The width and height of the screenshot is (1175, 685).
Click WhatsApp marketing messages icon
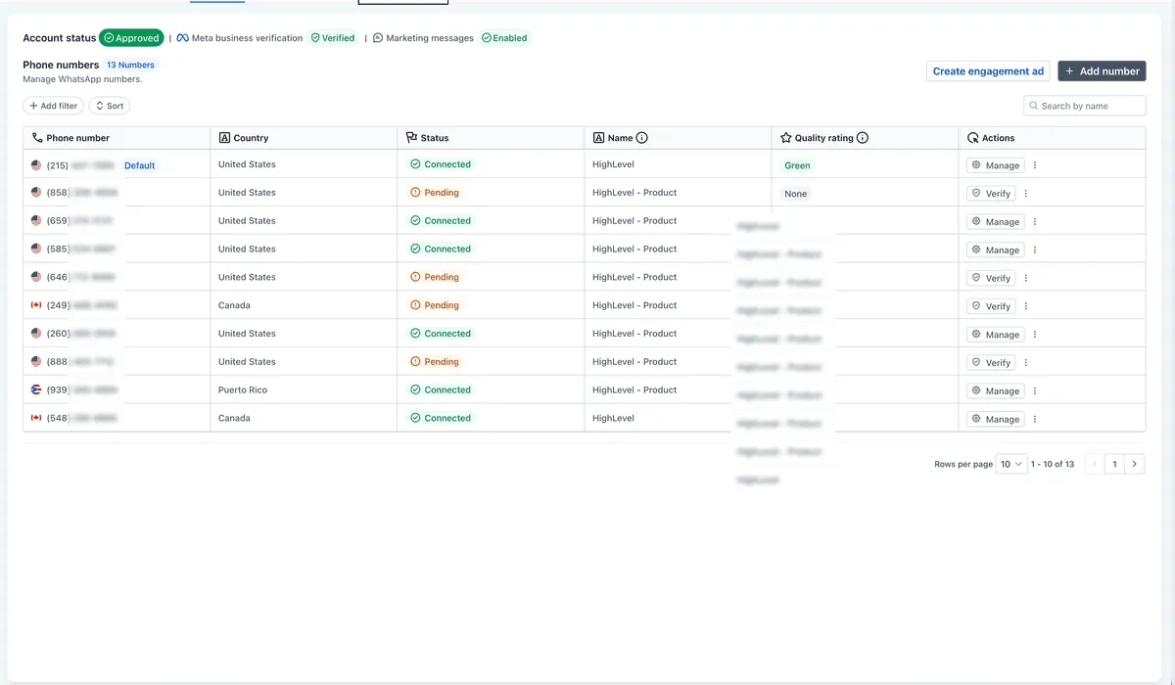point(378,38)
